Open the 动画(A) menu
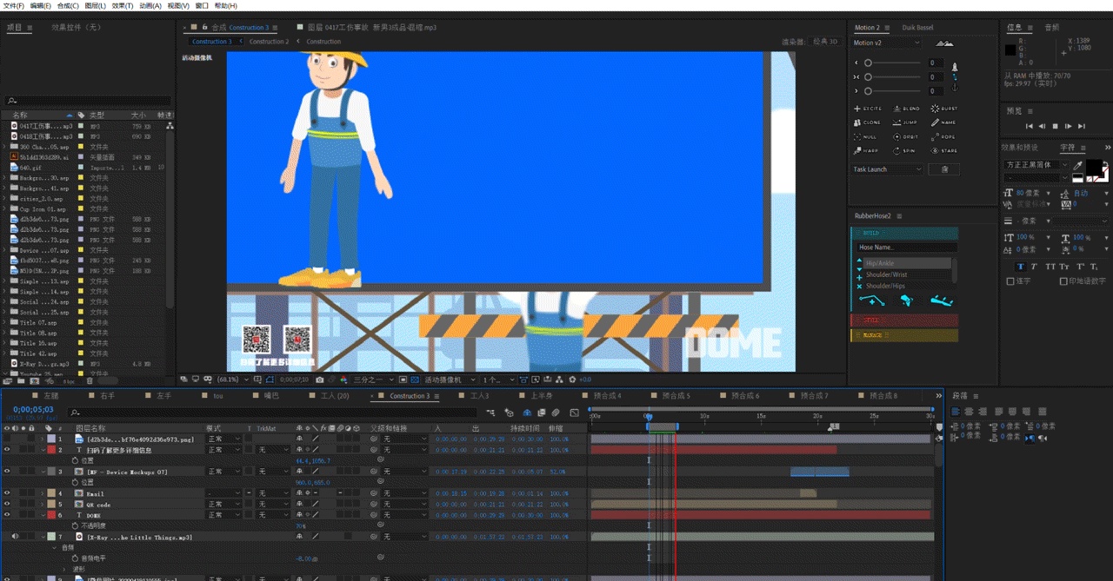The height and width of the screenshot is (581, 1113). click(150, 5)
